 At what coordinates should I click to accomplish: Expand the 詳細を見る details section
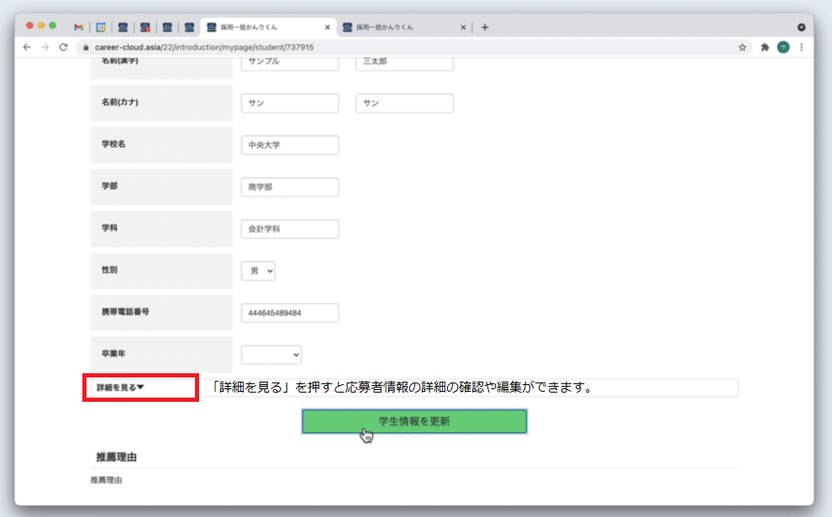point(121,388)
